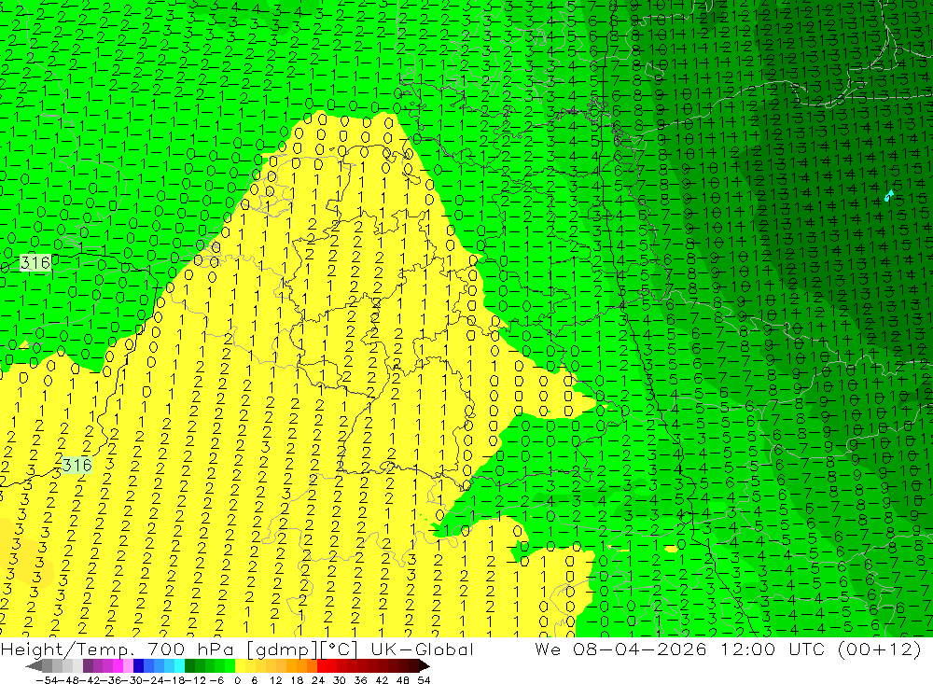The height and width of the screenshot is (684, 933).
Task: Click the dark blue swatch above -30
Action: click(x=139, y=666)
